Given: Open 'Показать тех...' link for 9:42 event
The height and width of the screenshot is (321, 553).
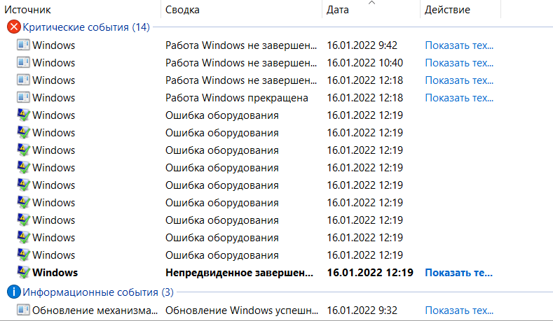Looking at the screenshot, I should pyautogui.click(x=459, y=45).
